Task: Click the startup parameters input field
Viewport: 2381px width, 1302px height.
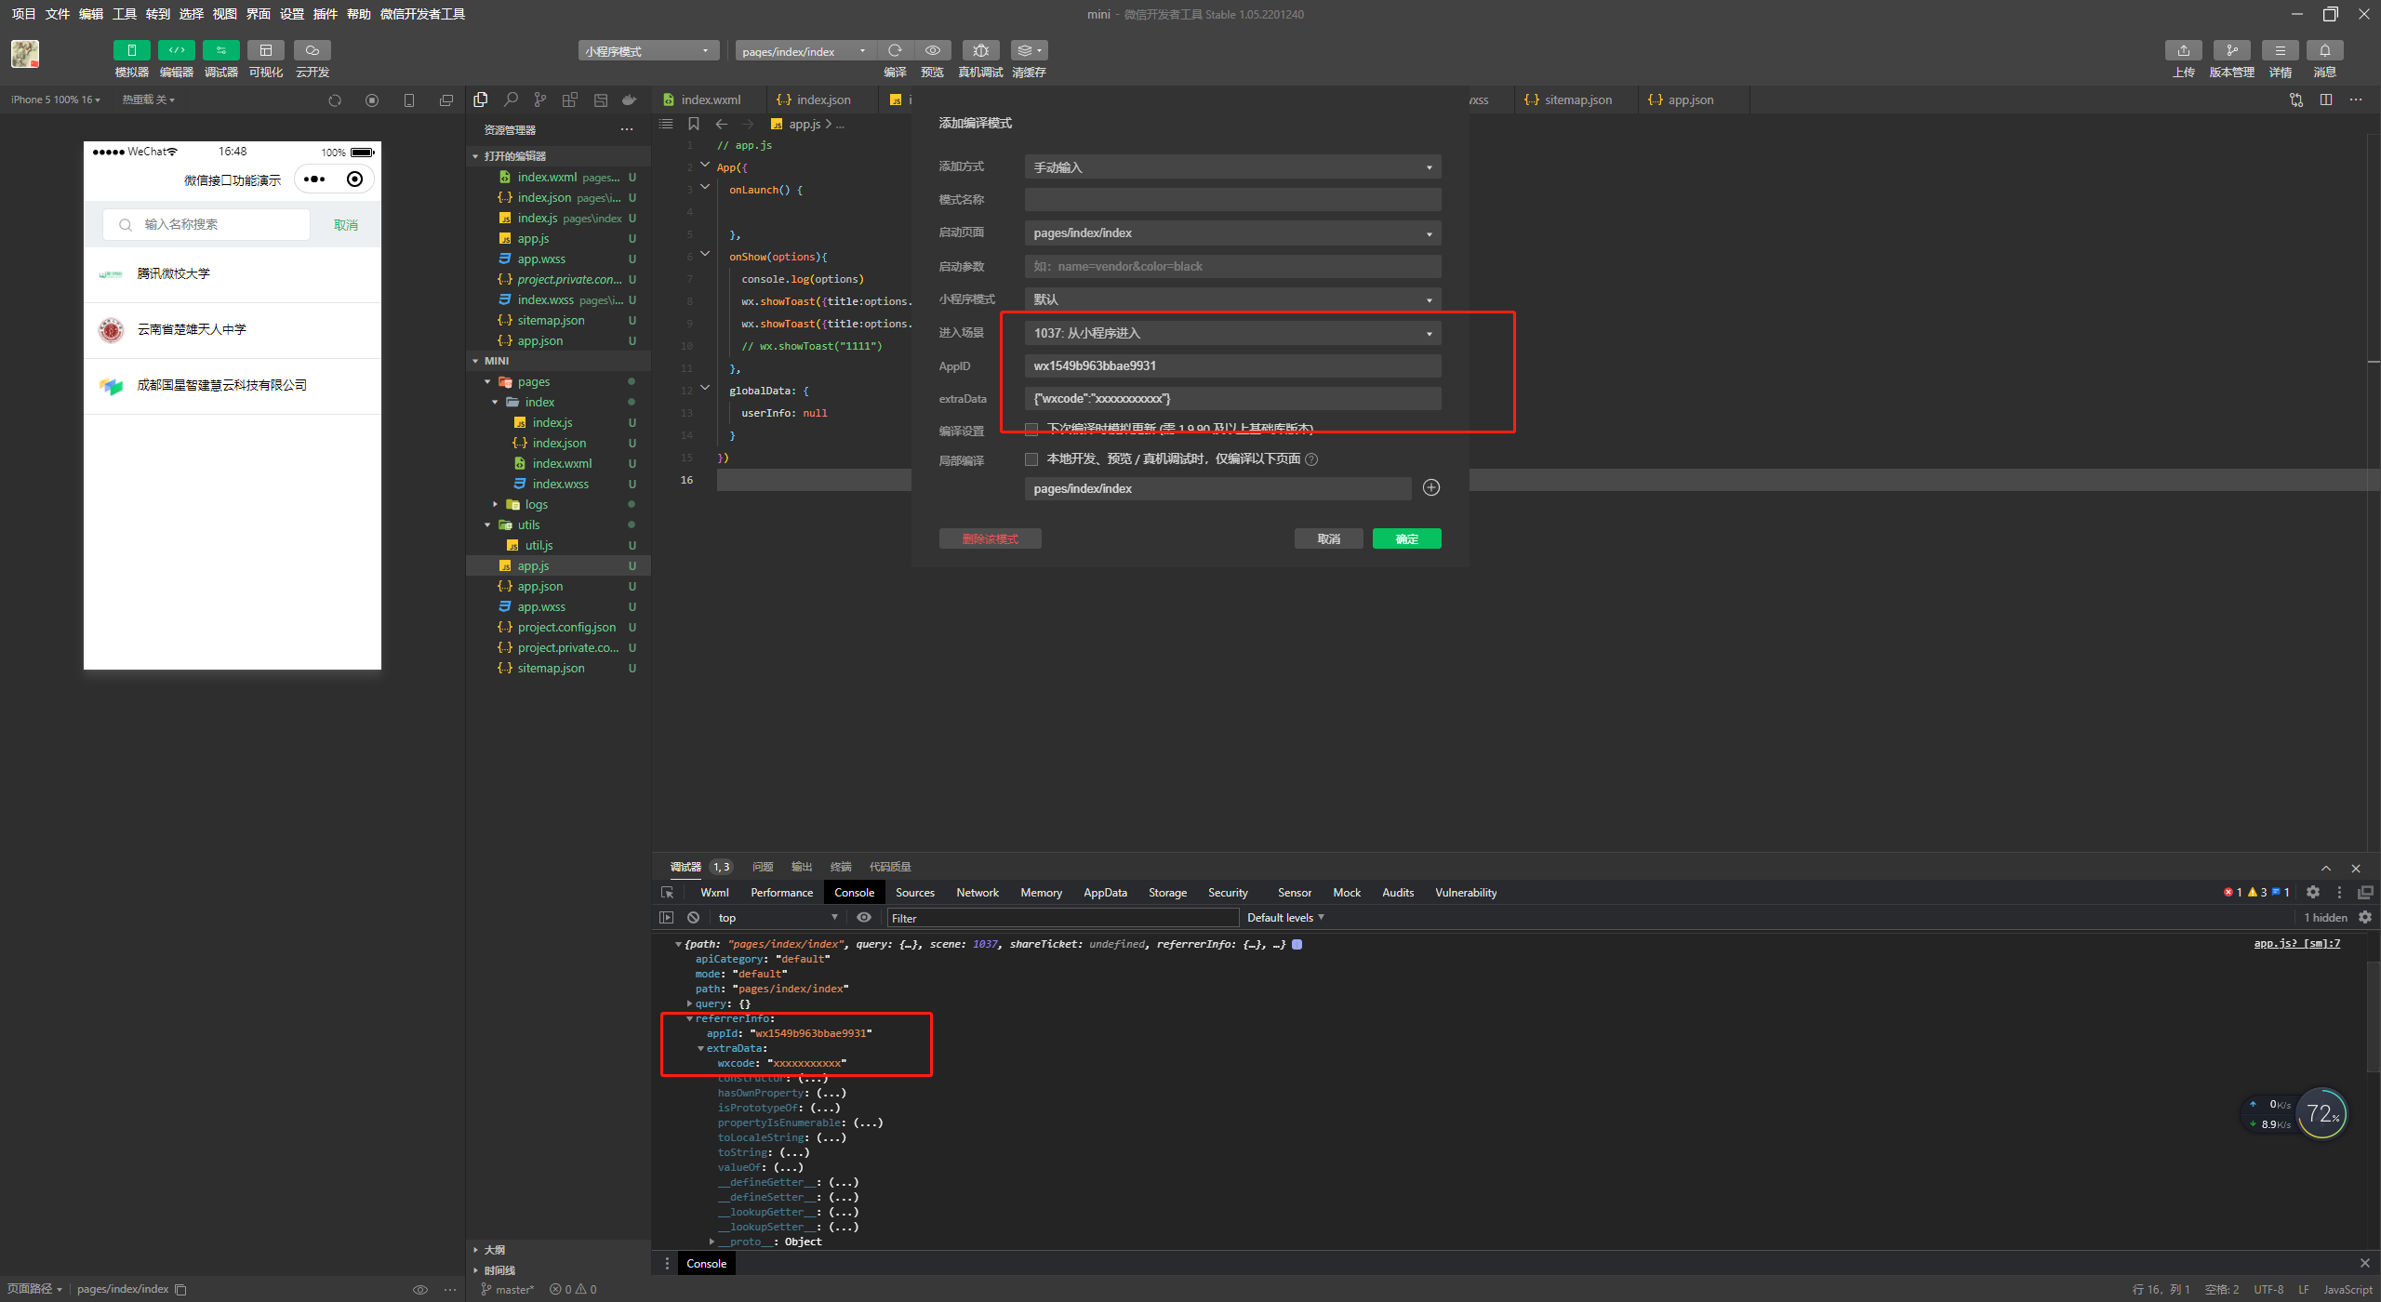Action: pos(1232,267)
